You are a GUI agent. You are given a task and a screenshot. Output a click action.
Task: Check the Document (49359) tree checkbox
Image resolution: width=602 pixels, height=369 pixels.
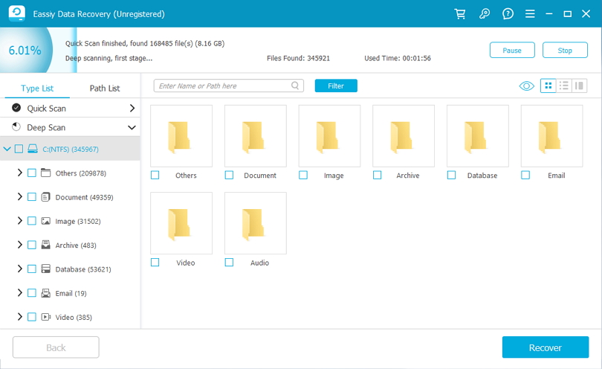32,197
